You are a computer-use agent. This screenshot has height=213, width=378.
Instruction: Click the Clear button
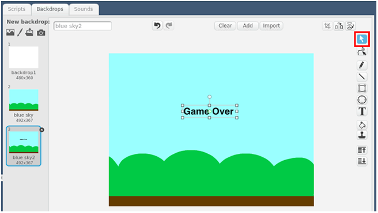click(x=225, y=26)
